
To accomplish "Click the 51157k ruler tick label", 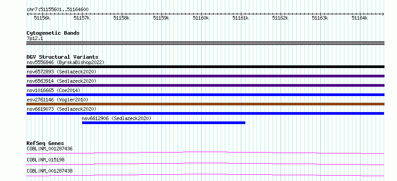I will pyautogui.click(x=82, y=18).
